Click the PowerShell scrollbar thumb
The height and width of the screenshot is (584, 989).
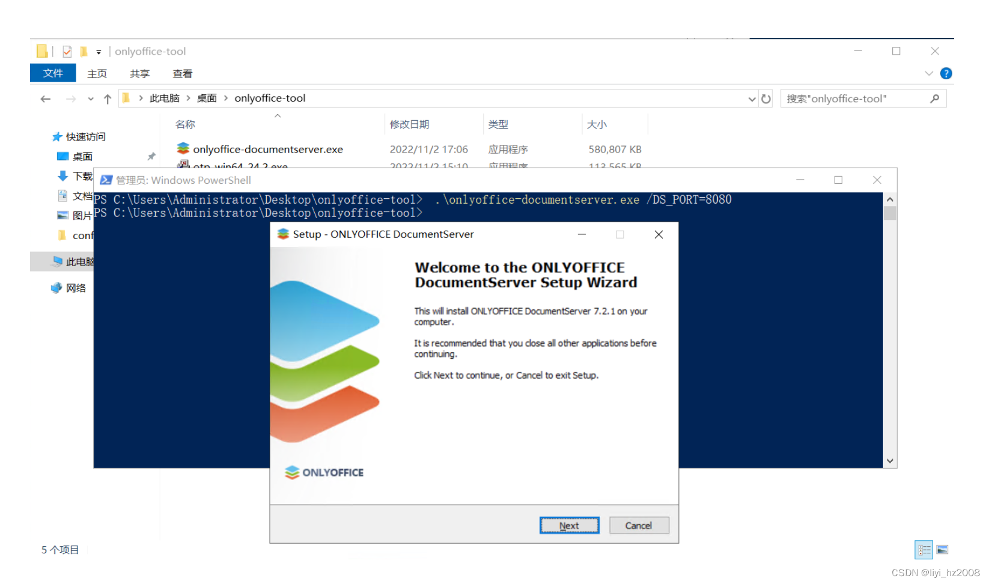point(890,213)
